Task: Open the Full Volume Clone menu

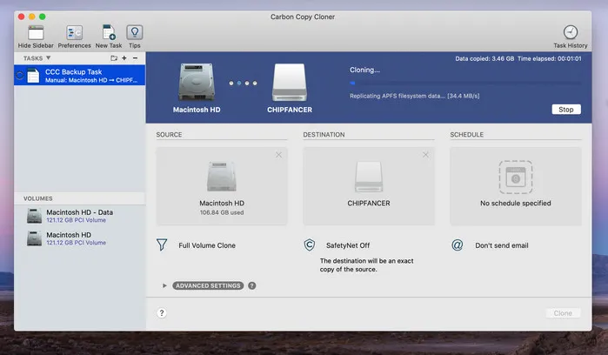Action: point(207,245)
